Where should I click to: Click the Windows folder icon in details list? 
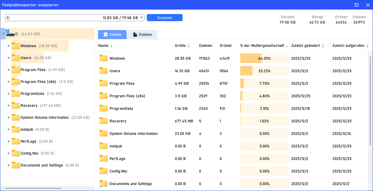click(x=103, y=58)
